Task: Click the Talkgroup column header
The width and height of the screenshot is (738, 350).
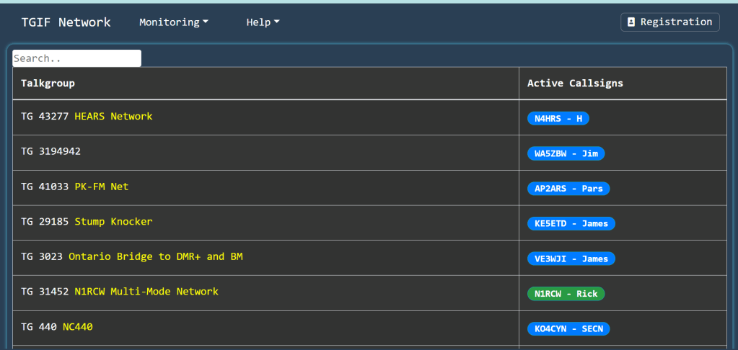Action: point(48,84)
